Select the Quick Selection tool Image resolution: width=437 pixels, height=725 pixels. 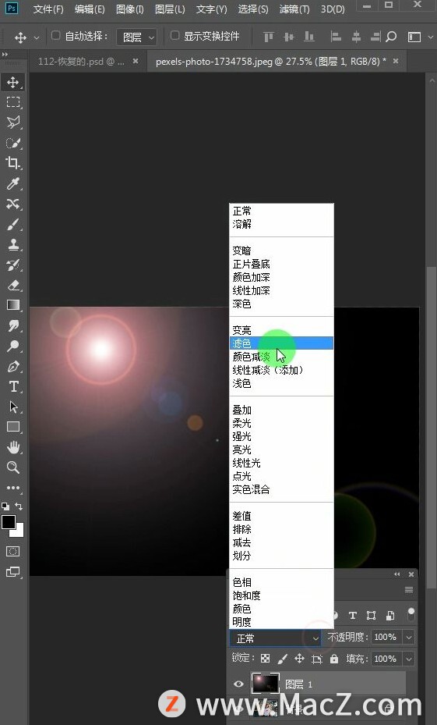13,143
